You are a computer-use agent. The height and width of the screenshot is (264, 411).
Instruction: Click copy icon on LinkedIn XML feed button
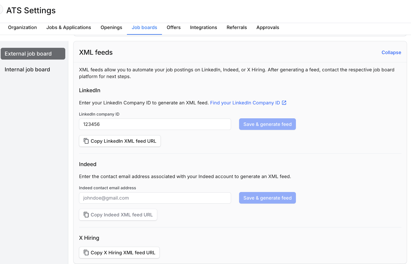[86, 141]
